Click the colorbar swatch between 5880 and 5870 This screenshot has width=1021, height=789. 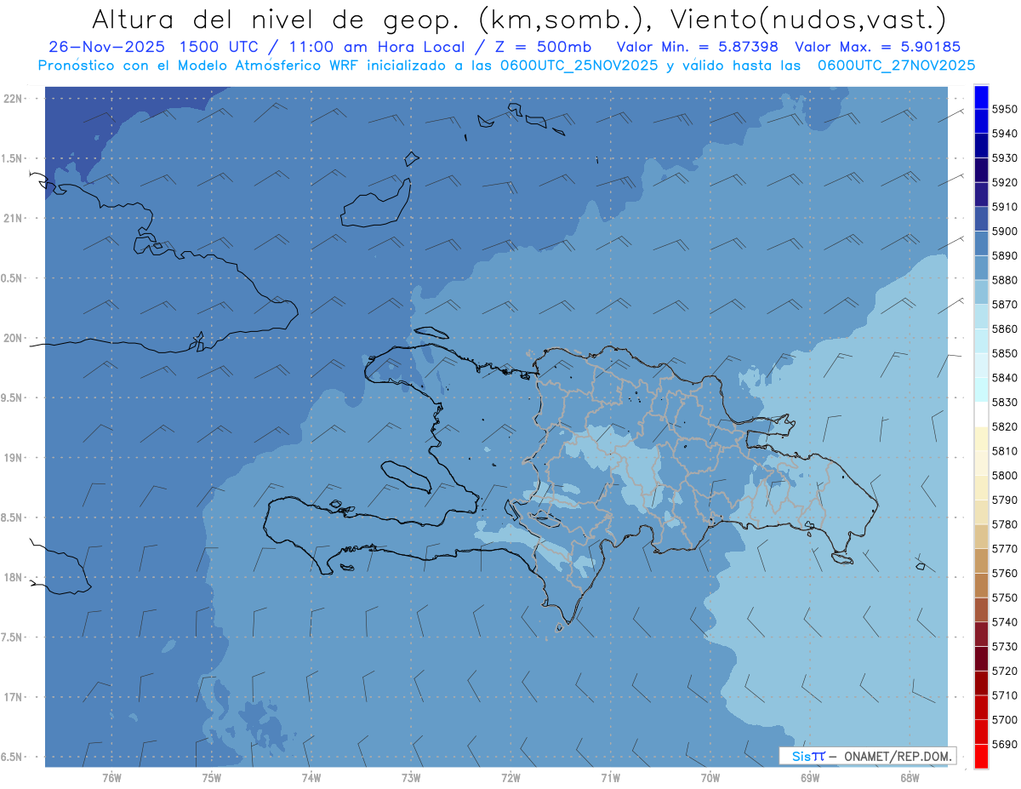pos(981,292)
